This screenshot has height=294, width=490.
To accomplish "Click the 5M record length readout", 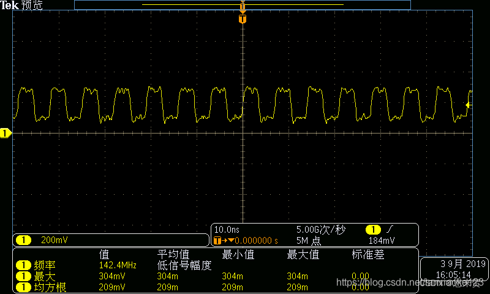I will 309,241.
